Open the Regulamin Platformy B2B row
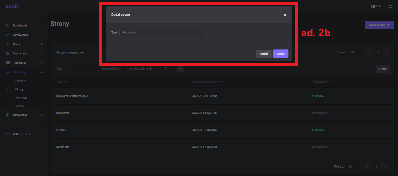 pyautogui.click(x=72, y=96)
